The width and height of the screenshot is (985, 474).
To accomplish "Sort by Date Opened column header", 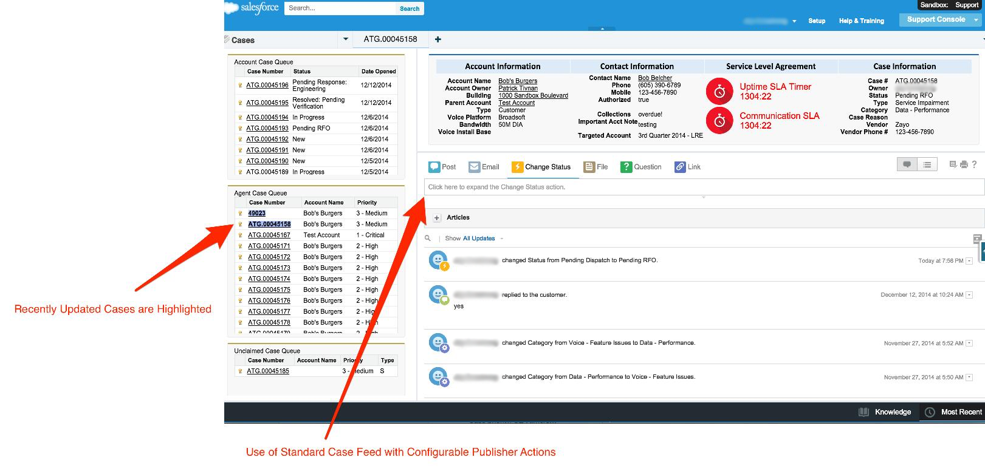I will [379, 72].
